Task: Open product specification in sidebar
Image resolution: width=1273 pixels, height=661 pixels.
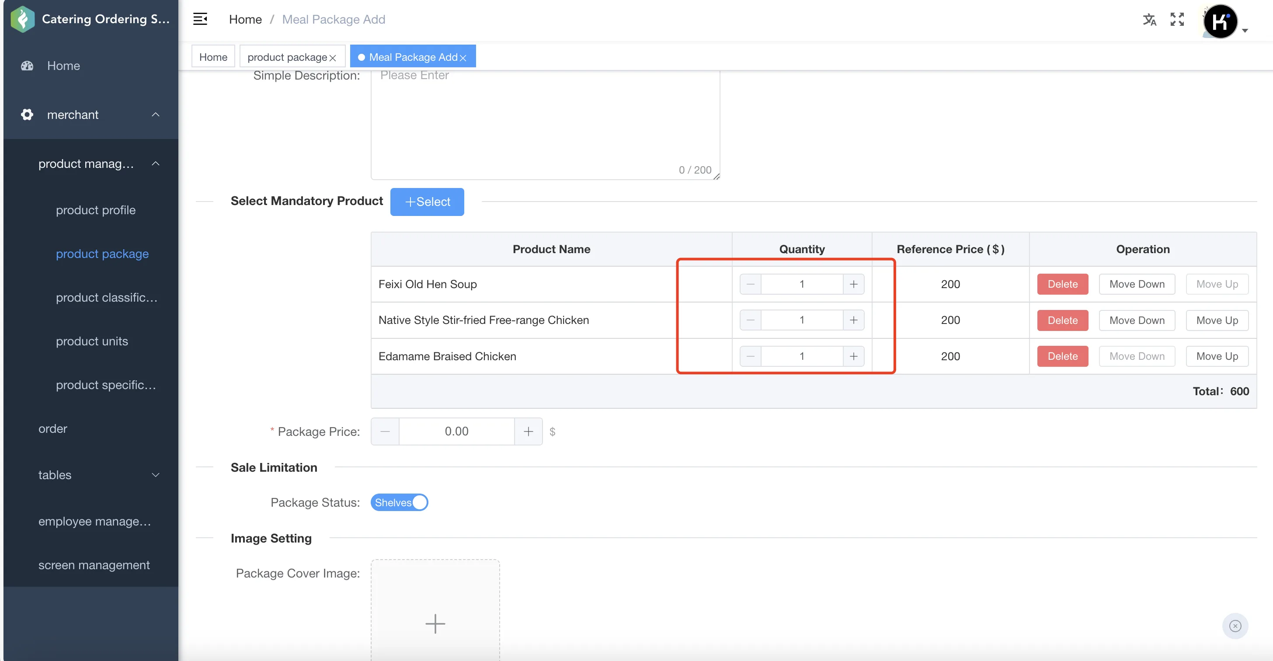Action: click(x=106, y=385)
